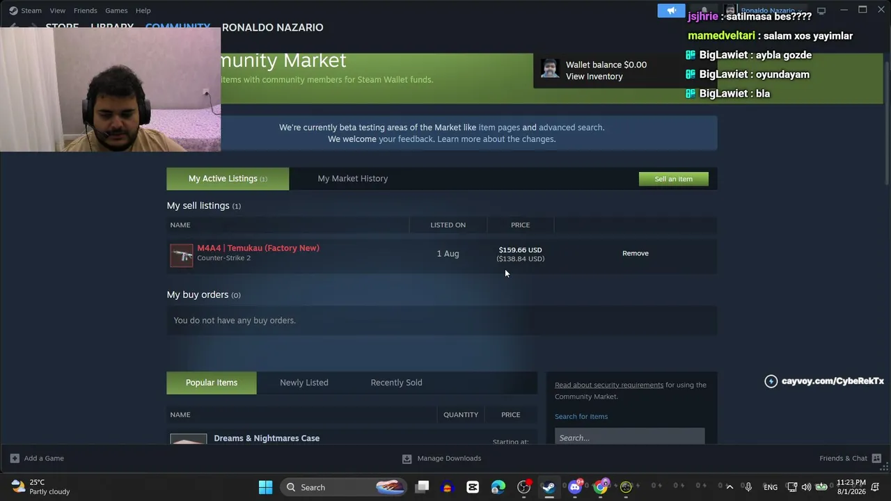This screenshot has height=501, width=891.
Task: Remove the M4A4 Temukau listing
Action: [636, 253]
